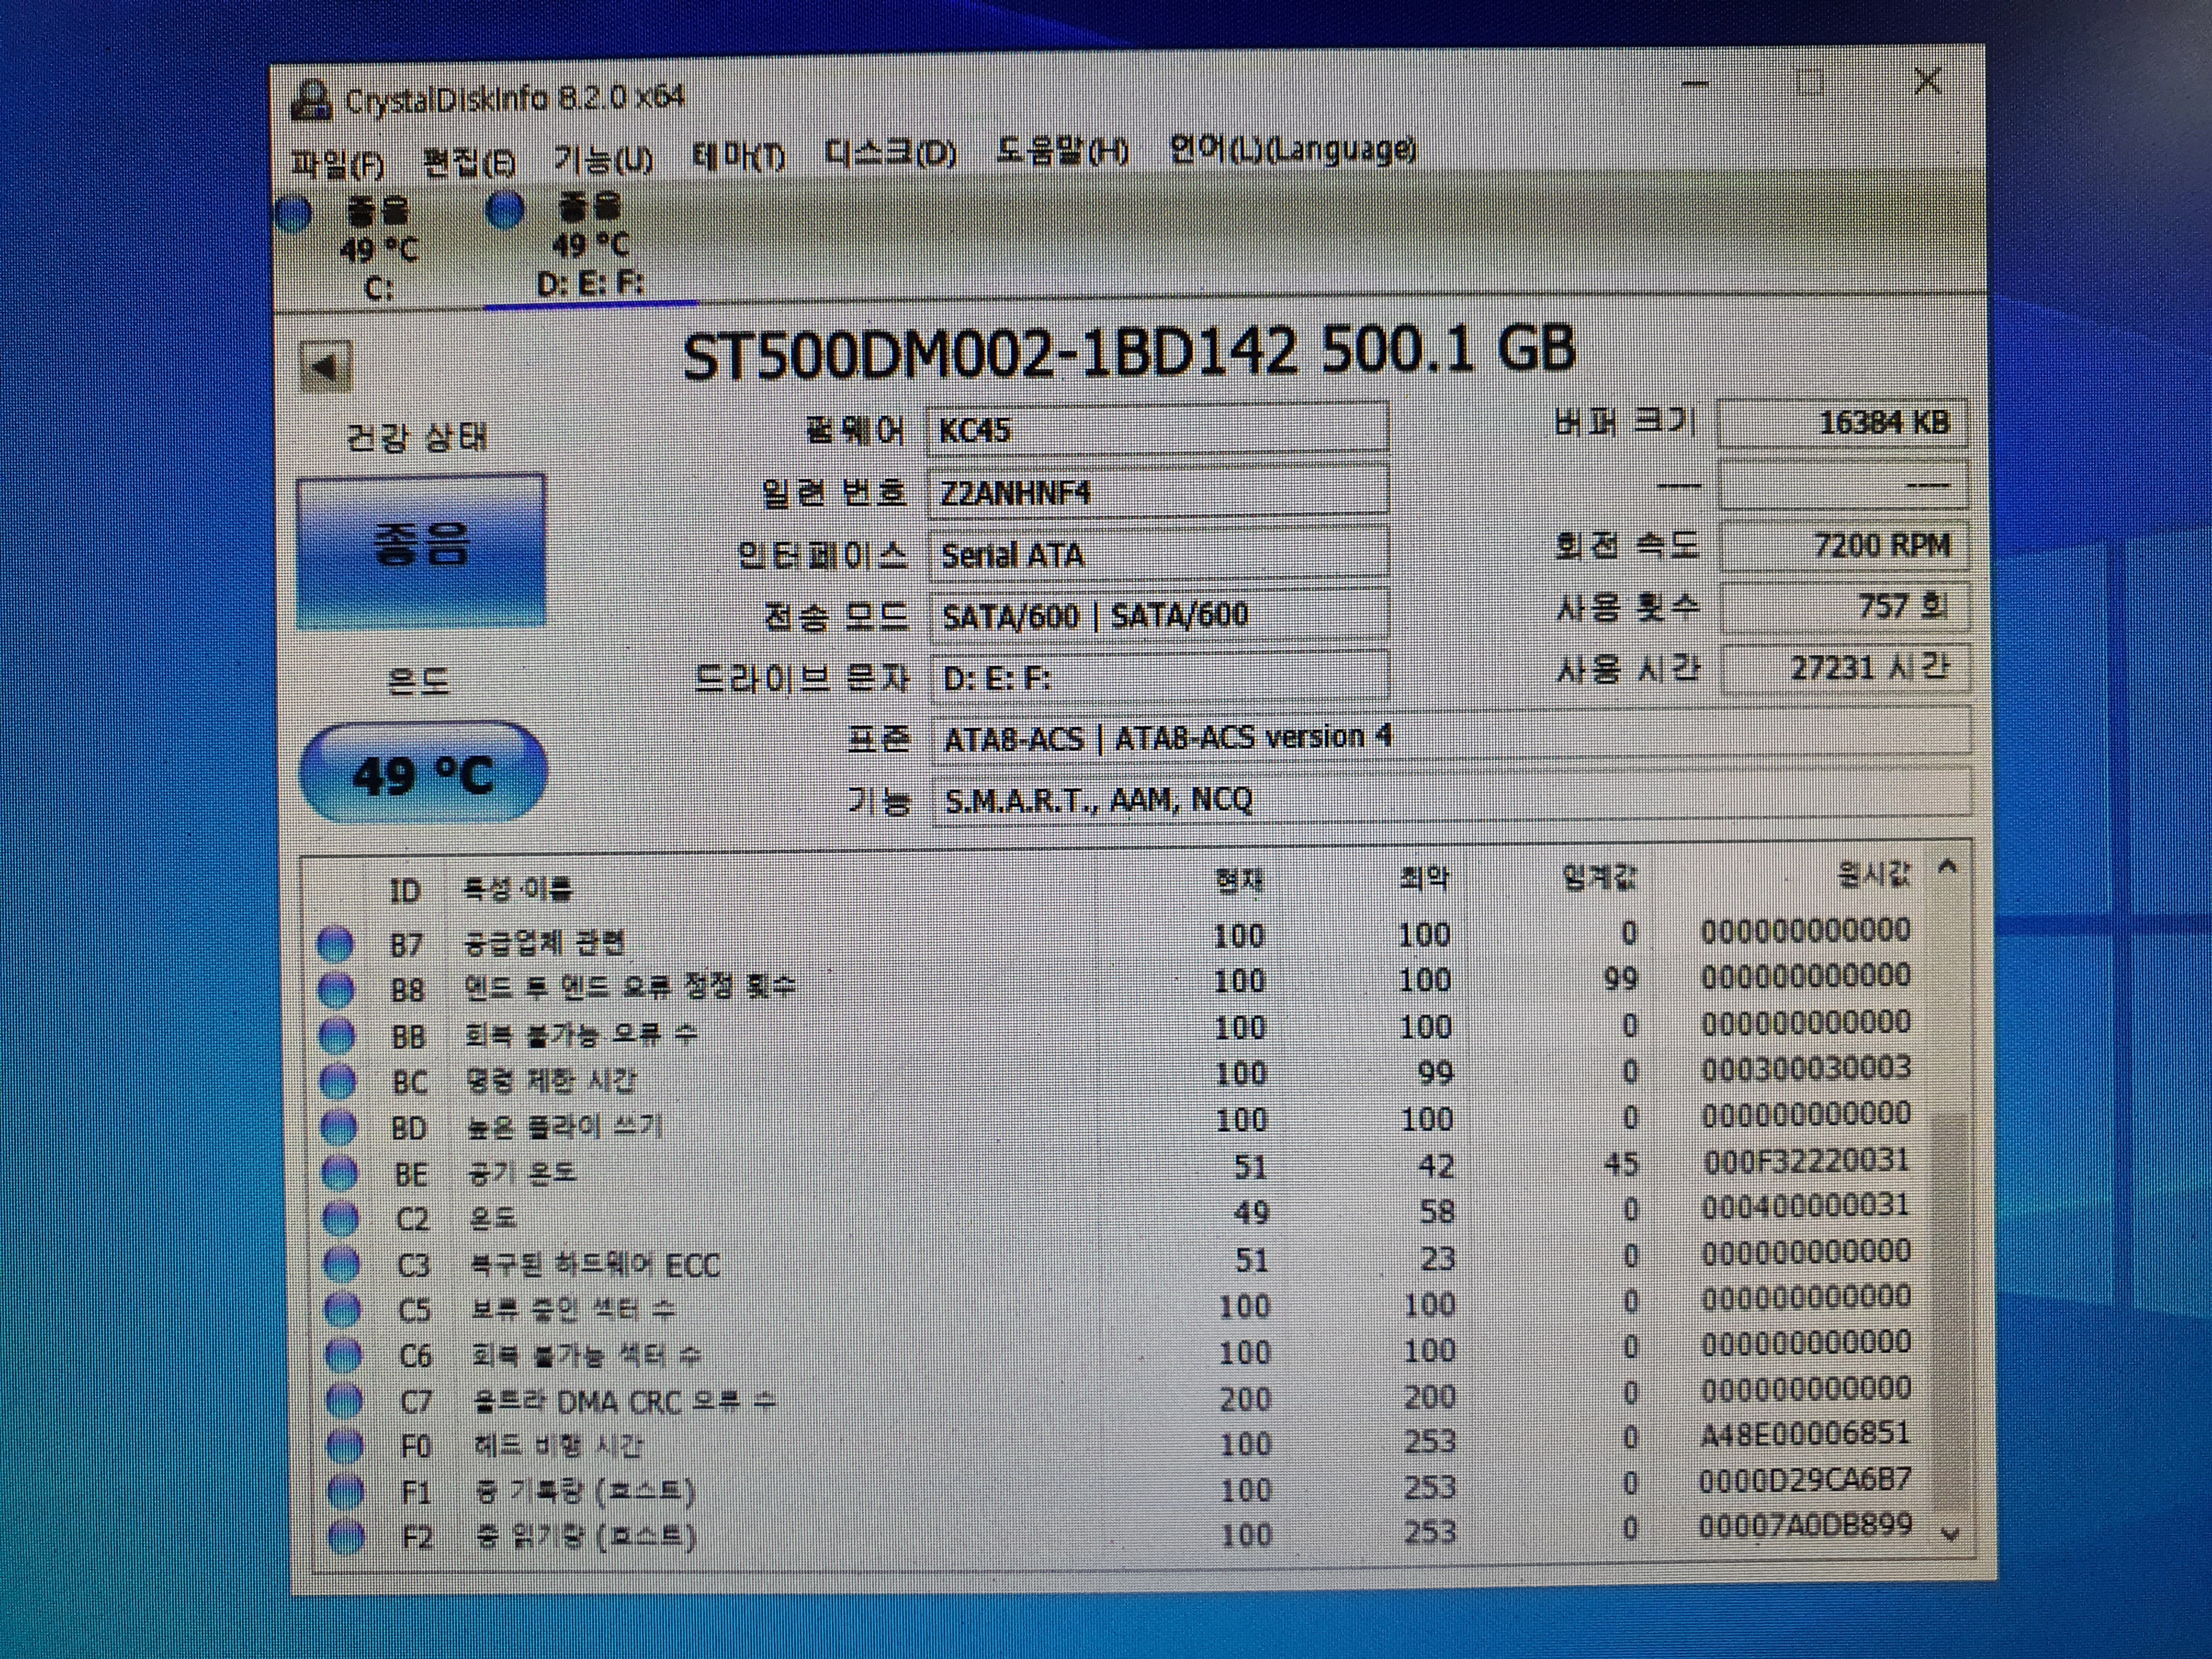This screenshot has width=2212, height=1659.
Task: Click raw value 00300030003 in BC row
Action: click(1806, 1068)
